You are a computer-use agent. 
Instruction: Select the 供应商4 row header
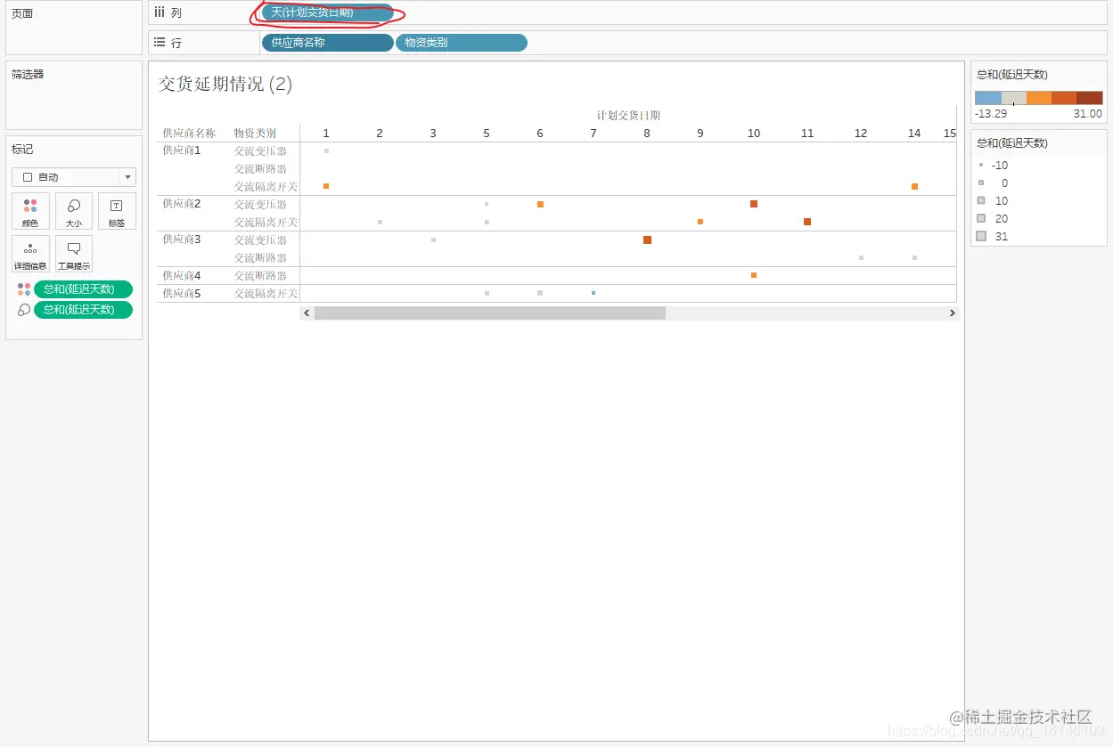(x=182, y=276)
